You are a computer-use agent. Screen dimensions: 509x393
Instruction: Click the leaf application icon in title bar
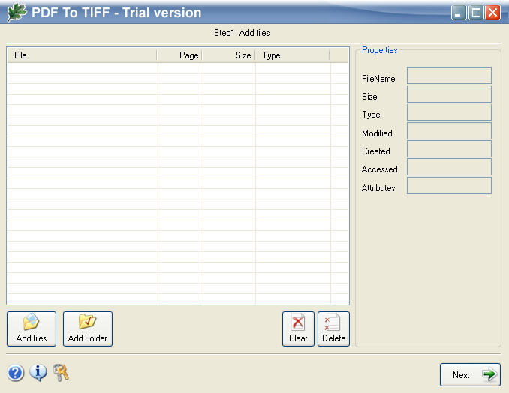[17, 12]
